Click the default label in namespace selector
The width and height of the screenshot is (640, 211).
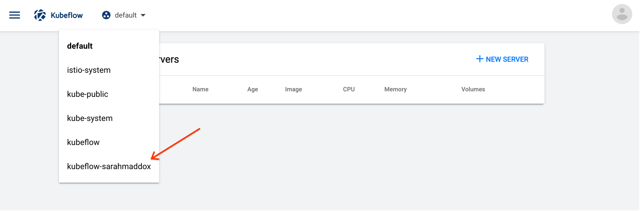click(x=126, y=15)
